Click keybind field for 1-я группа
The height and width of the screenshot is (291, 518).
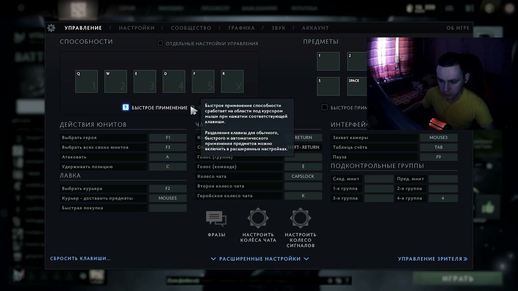pos(379,188)
